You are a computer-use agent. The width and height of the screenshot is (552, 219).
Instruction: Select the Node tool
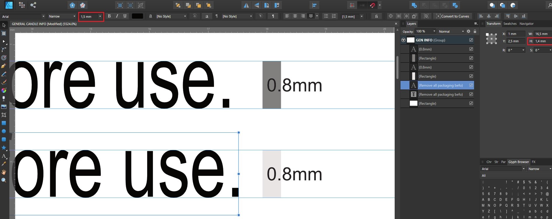(x=4, y=41)
